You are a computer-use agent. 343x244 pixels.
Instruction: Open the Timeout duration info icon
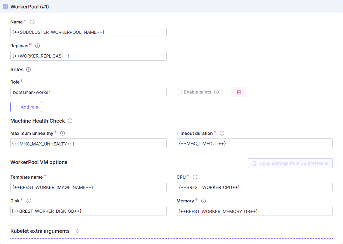(222, 133)
